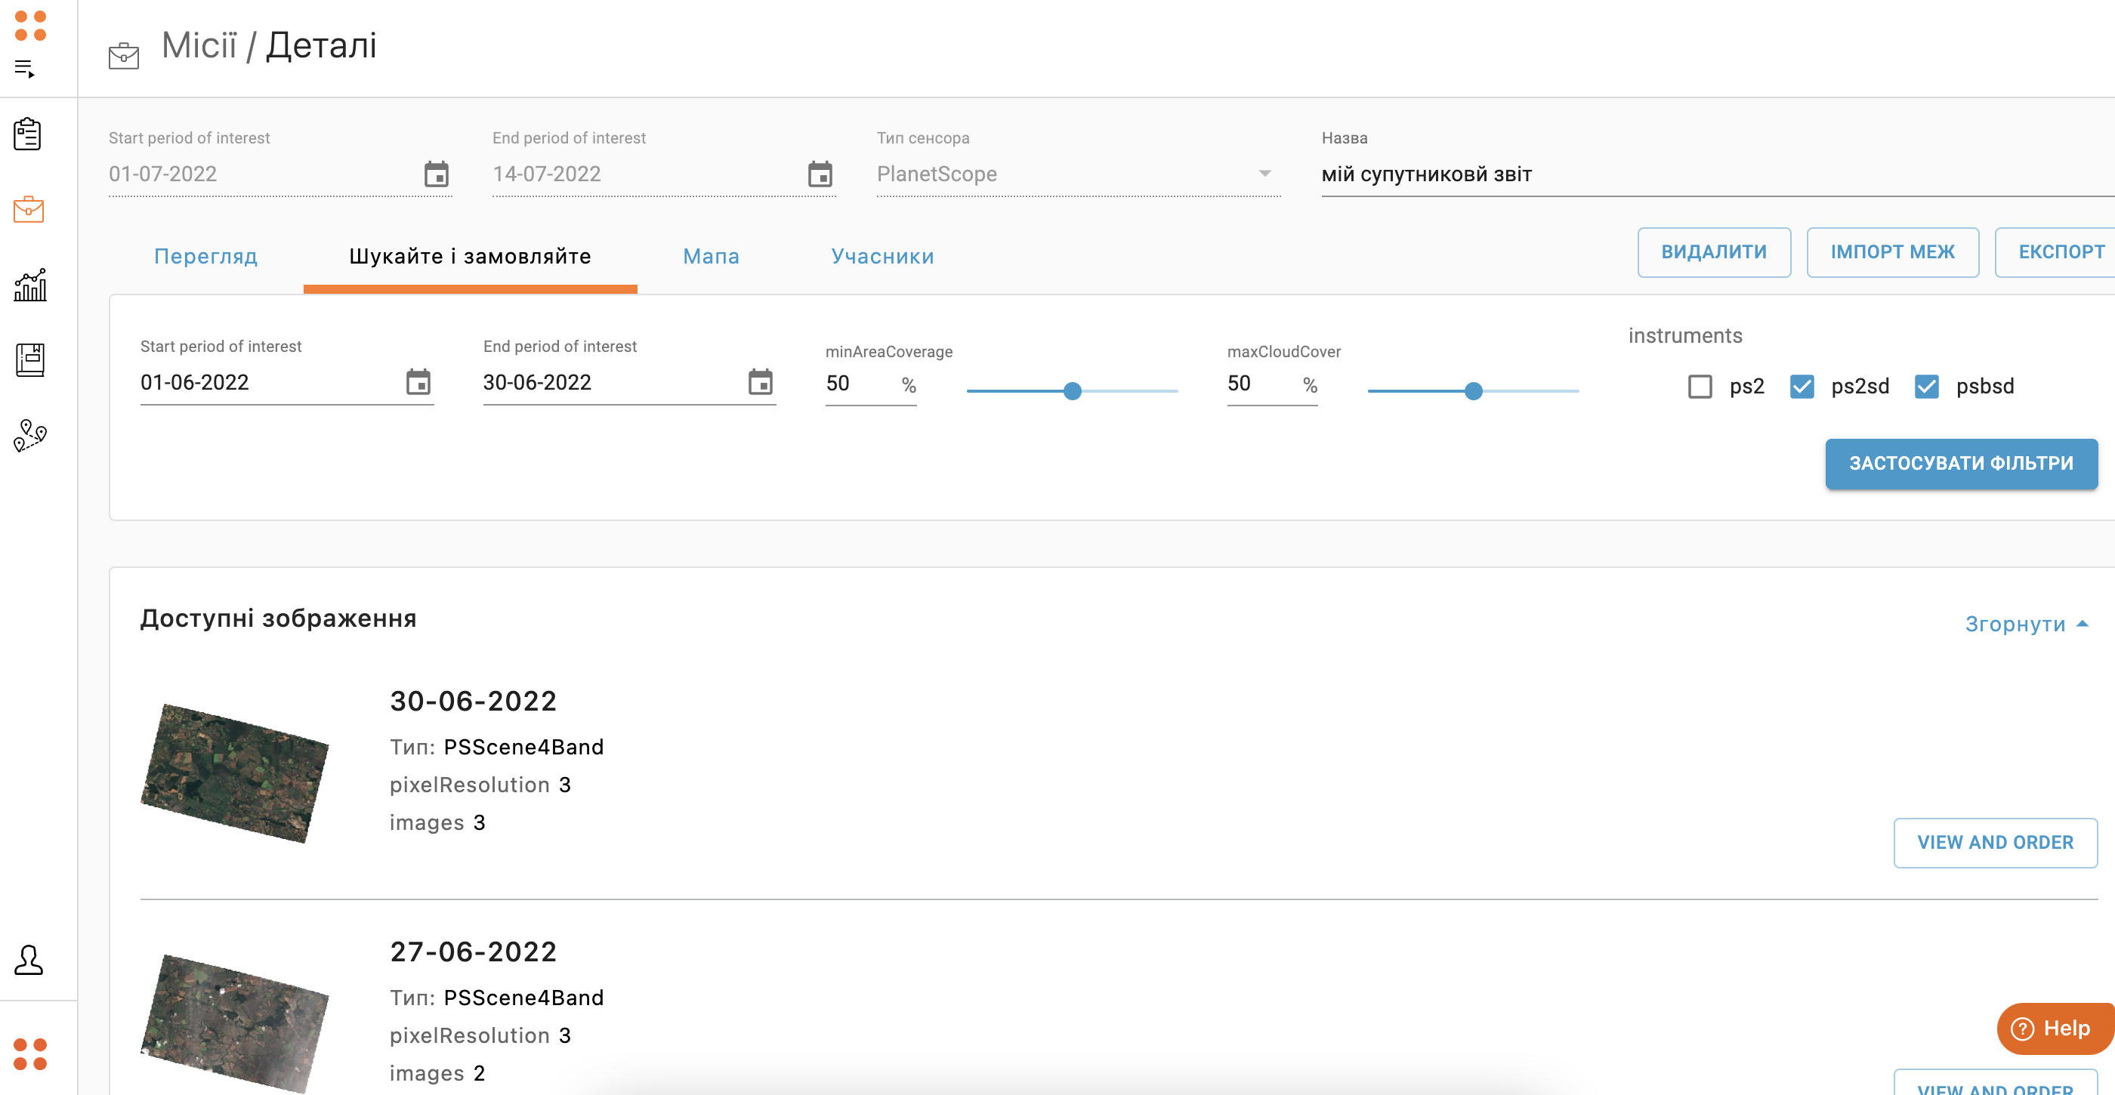Open the calendar for filter end date 30-06-2022

[x=761, y=383]
